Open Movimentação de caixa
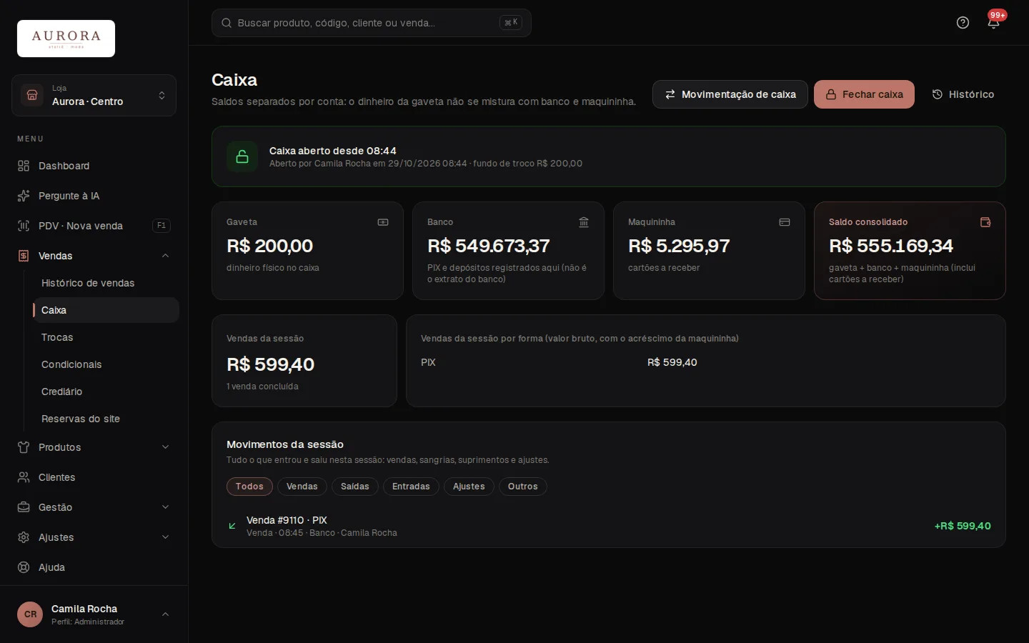Image resolution: width=1029 pixels, height=643 pixels. (730, 94)
